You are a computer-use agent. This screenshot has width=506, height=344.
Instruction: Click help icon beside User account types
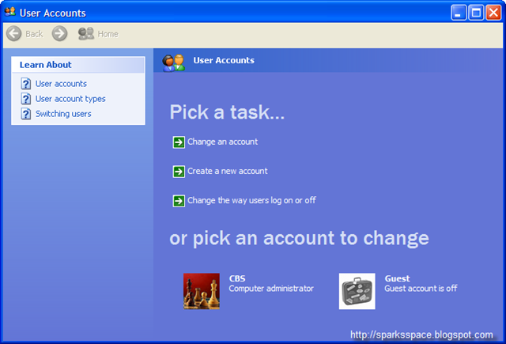click(26, 99)
